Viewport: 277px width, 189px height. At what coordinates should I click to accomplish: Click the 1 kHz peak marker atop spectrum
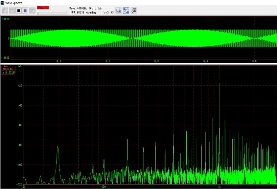coord(219,67)
